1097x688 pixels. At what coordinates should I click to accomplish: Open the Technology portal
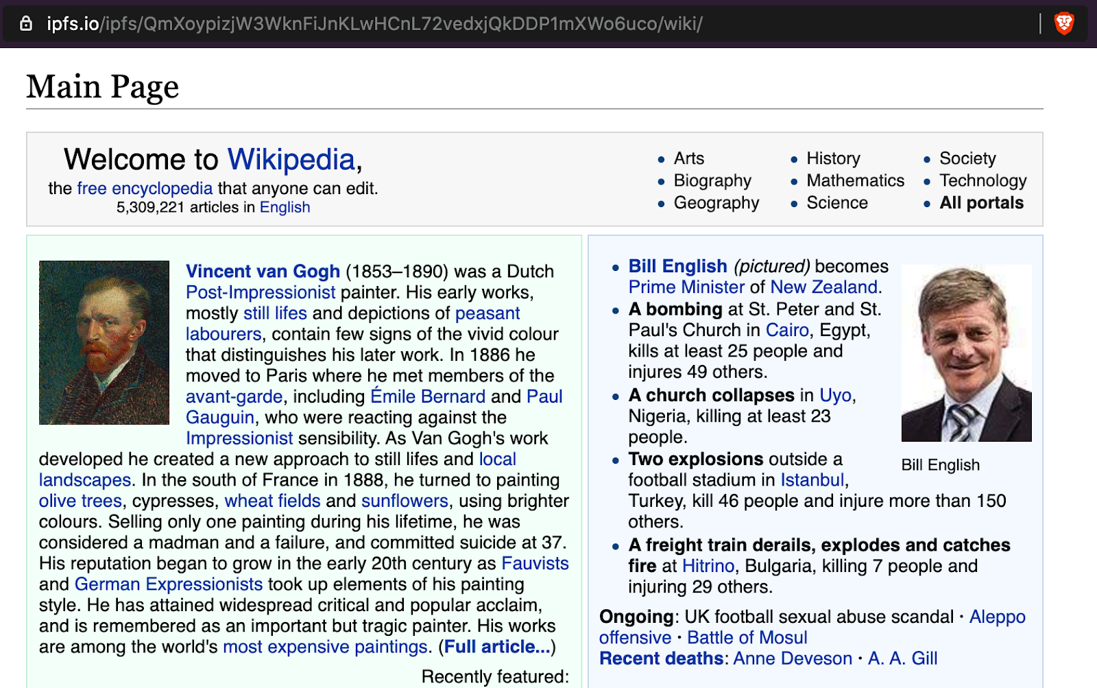[983, 180]
